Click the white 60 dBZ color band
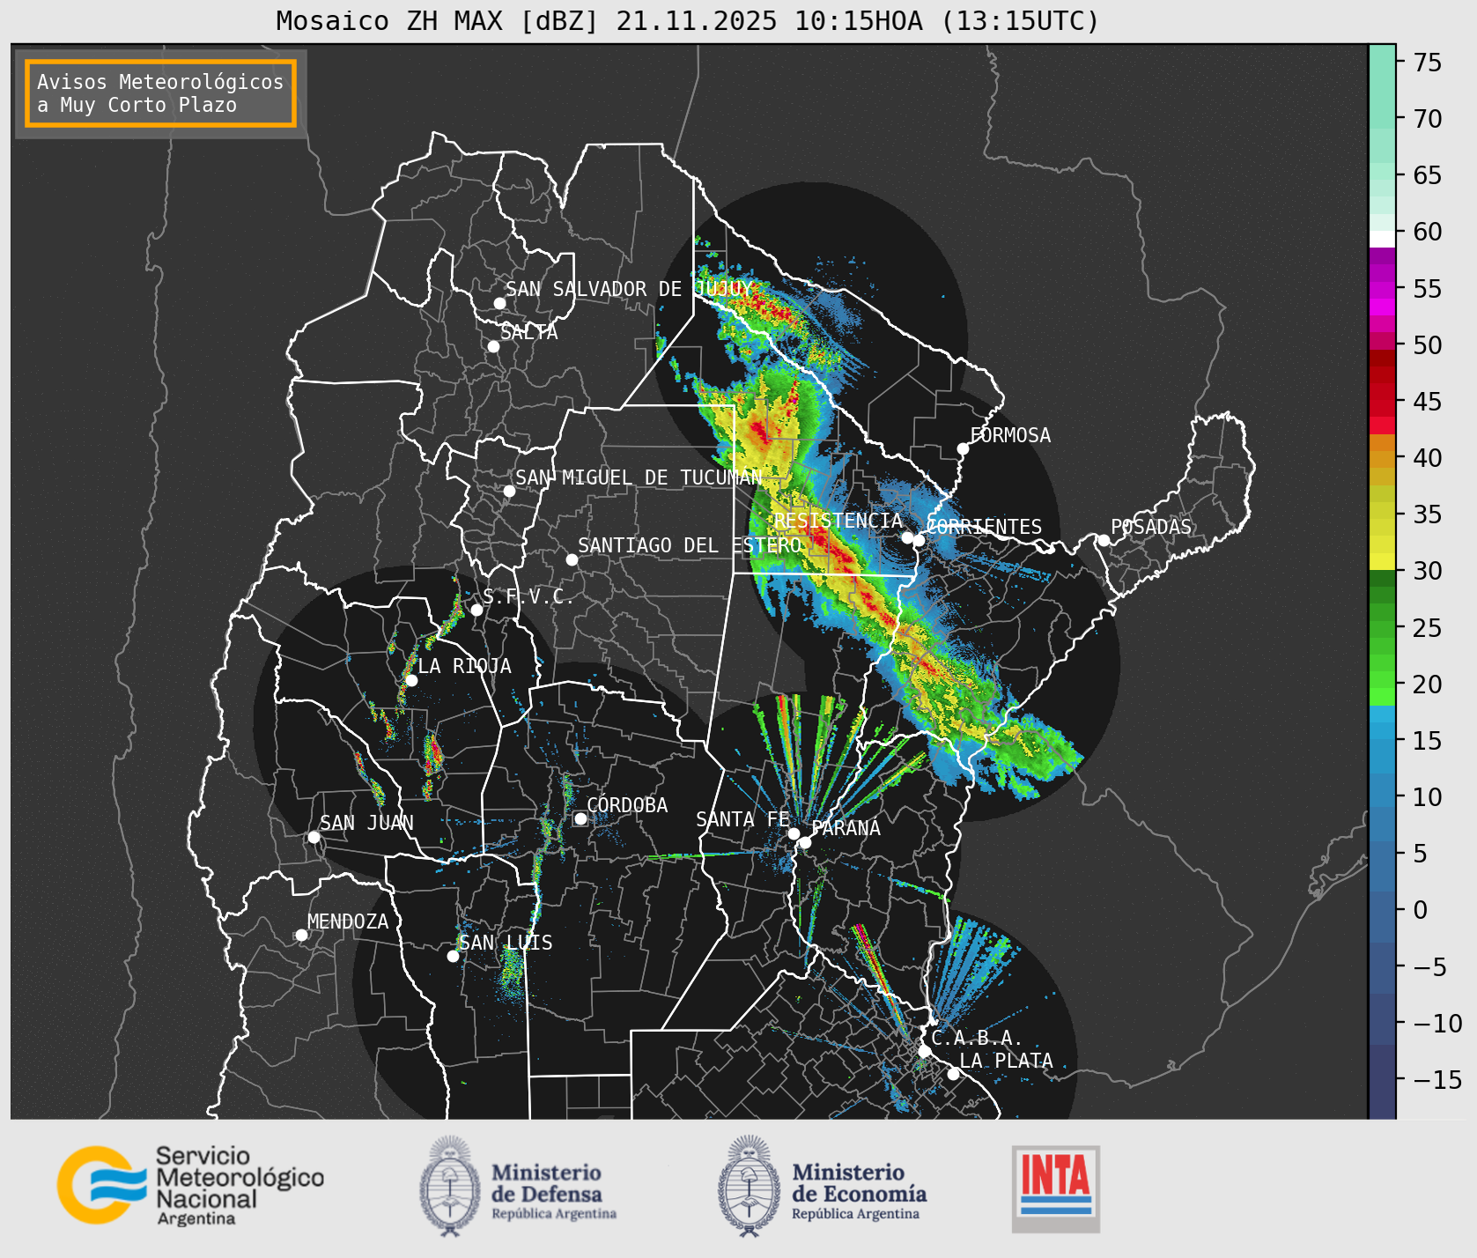The height and width of the screenshot is (1258, 1477). point(1382,239)
